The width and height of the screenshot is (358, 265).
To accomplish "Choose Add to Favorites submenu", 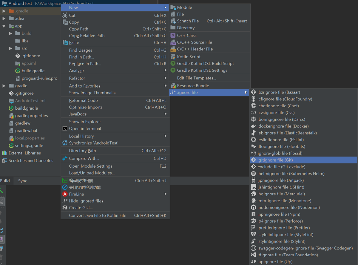I will [x=115, y=86].
